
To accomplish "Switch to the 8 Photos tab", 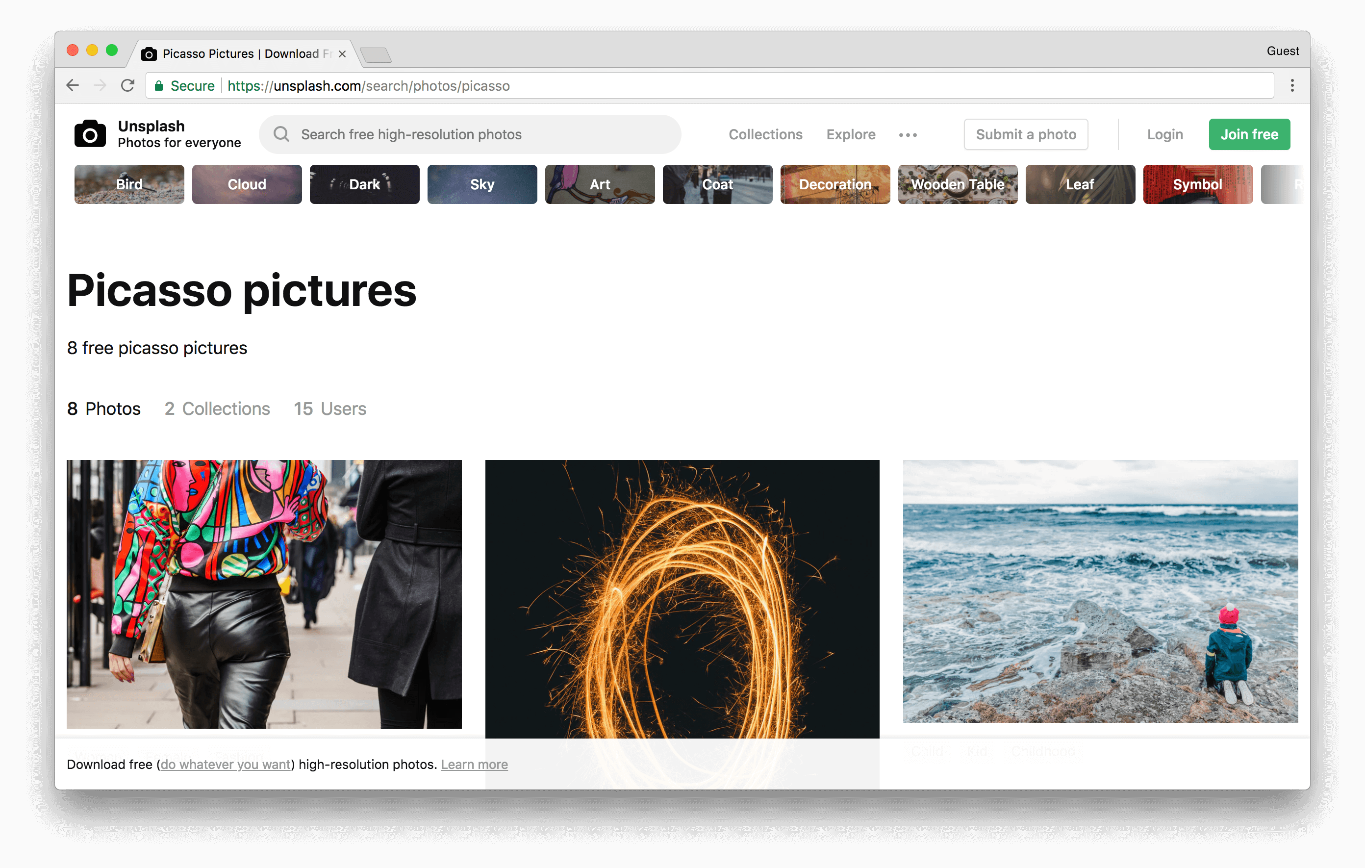I will [x=104, y=409].
